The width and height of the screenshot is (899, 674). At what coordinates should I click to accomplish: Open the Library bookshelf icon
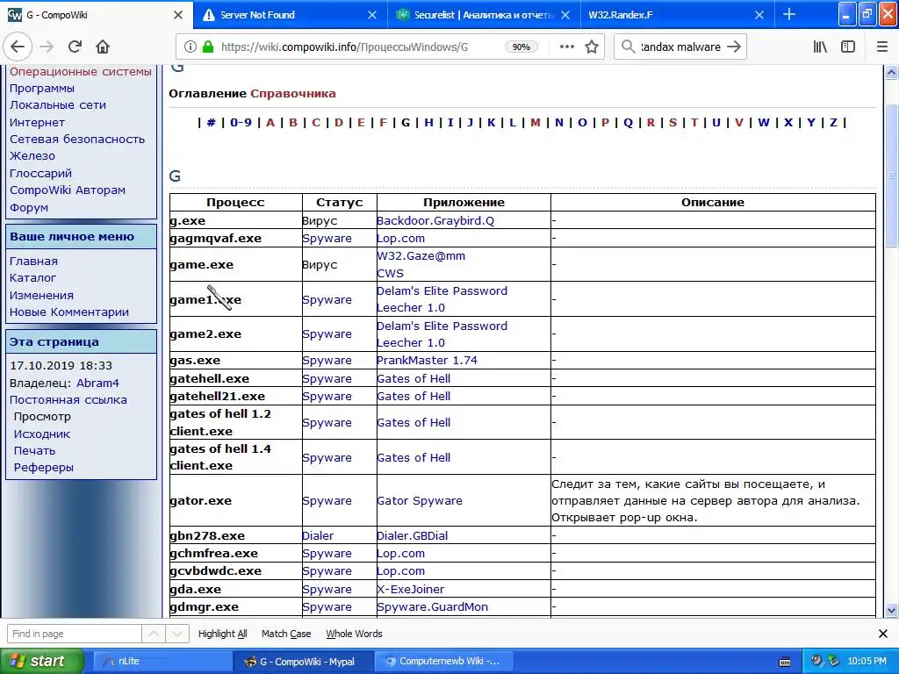tap(820, 47)
